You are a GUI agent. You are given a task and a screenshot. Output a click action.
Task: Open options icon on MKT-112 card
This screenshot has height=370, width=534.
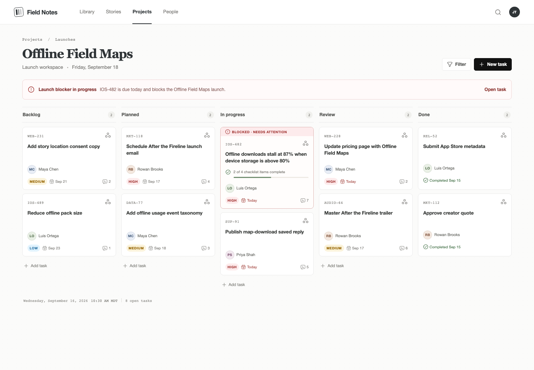coord(504,202)
